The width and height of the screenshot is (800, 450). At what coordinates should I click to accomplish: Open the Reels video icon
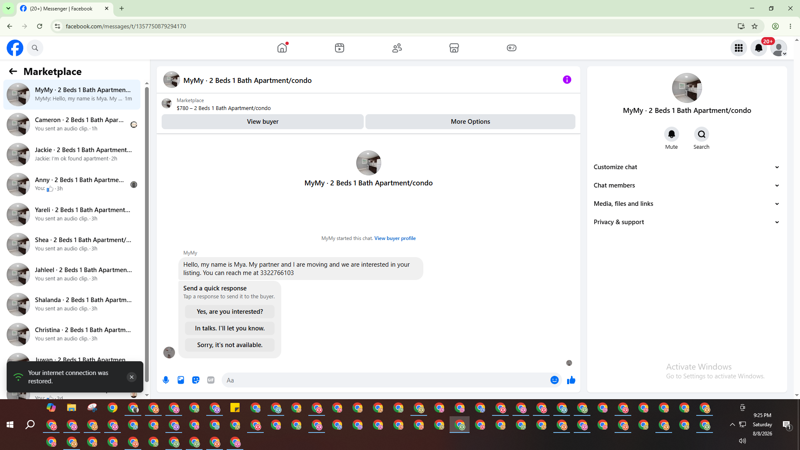(x=340, y=48)
